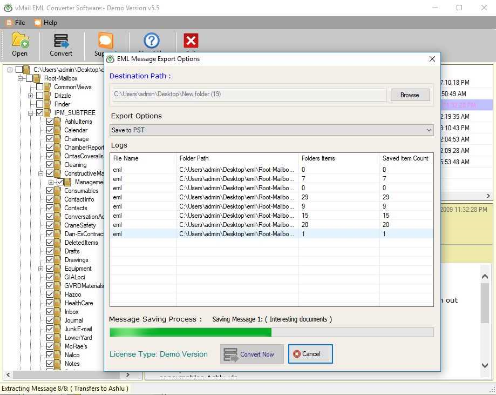This screenshot has width=496, height=395.
Task: Expand the Equipment tree node
Action: pos(41,269)
